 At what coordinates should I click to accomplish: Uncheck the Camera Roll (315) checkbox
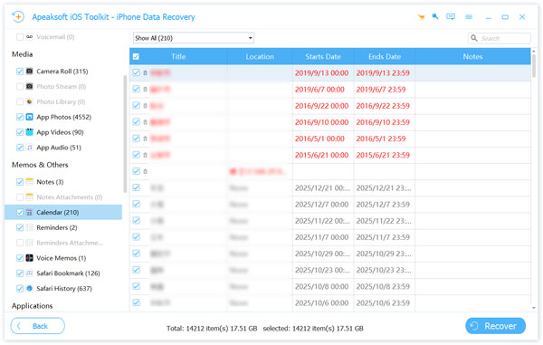click(20, 71)
